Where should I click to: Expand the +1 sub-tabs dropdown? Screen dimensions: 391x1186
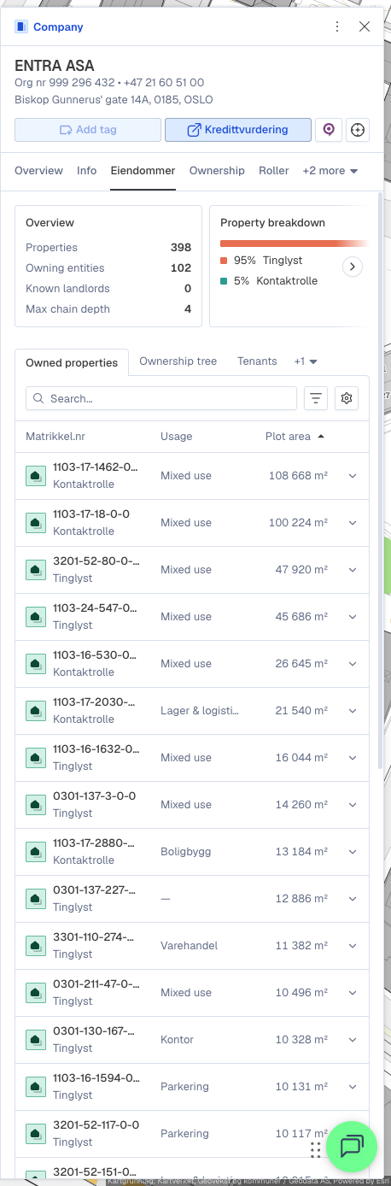point(306,361)
